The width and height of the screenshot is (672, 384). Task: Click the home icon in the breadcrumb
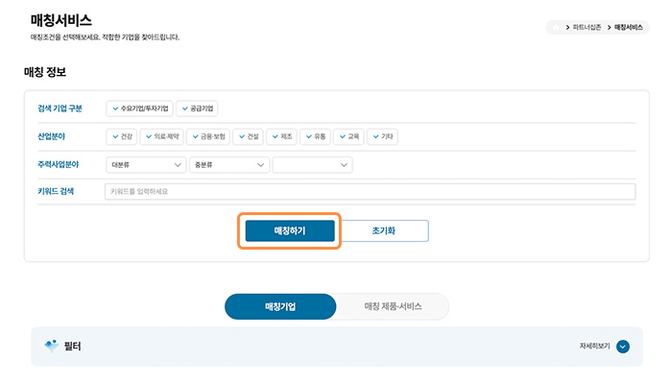(556, 28)
